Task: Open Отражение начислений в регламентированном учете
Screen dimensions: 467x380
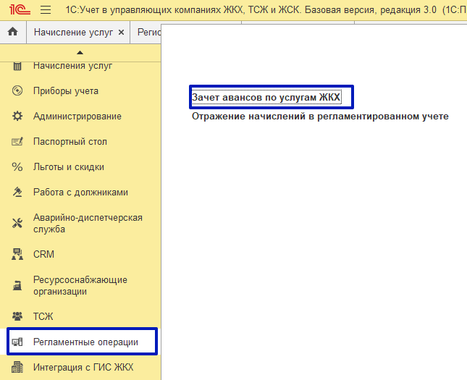Action: point(320,116)
